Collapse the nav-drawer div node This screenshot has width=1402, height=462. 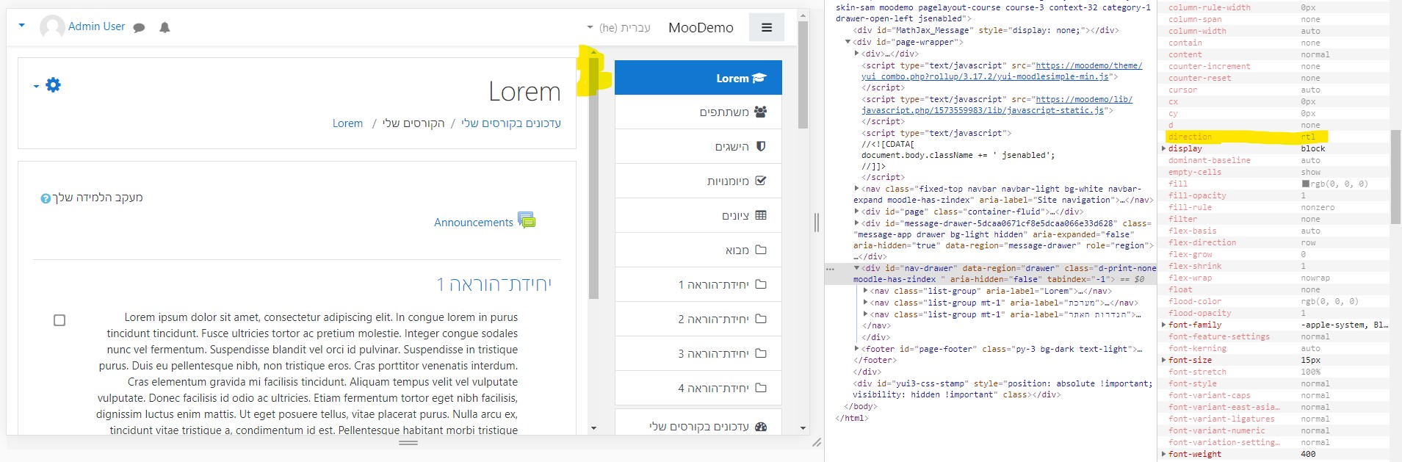(x=856, y=268)
